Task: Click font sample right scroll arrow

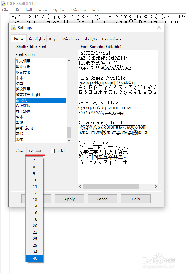Action: tap(156, 186)
